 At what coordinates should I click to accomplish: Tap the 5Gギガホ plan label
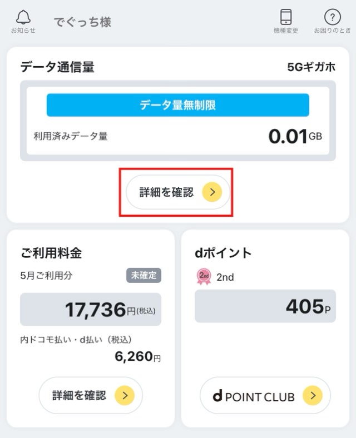click(311, 67)
